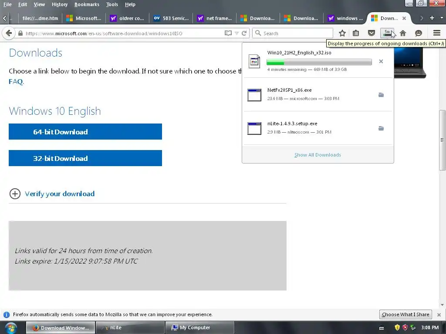Click the 32-bit Download button
Image resolution: width=446 pixels, height=334 pixels.
[x=85, y=158]
